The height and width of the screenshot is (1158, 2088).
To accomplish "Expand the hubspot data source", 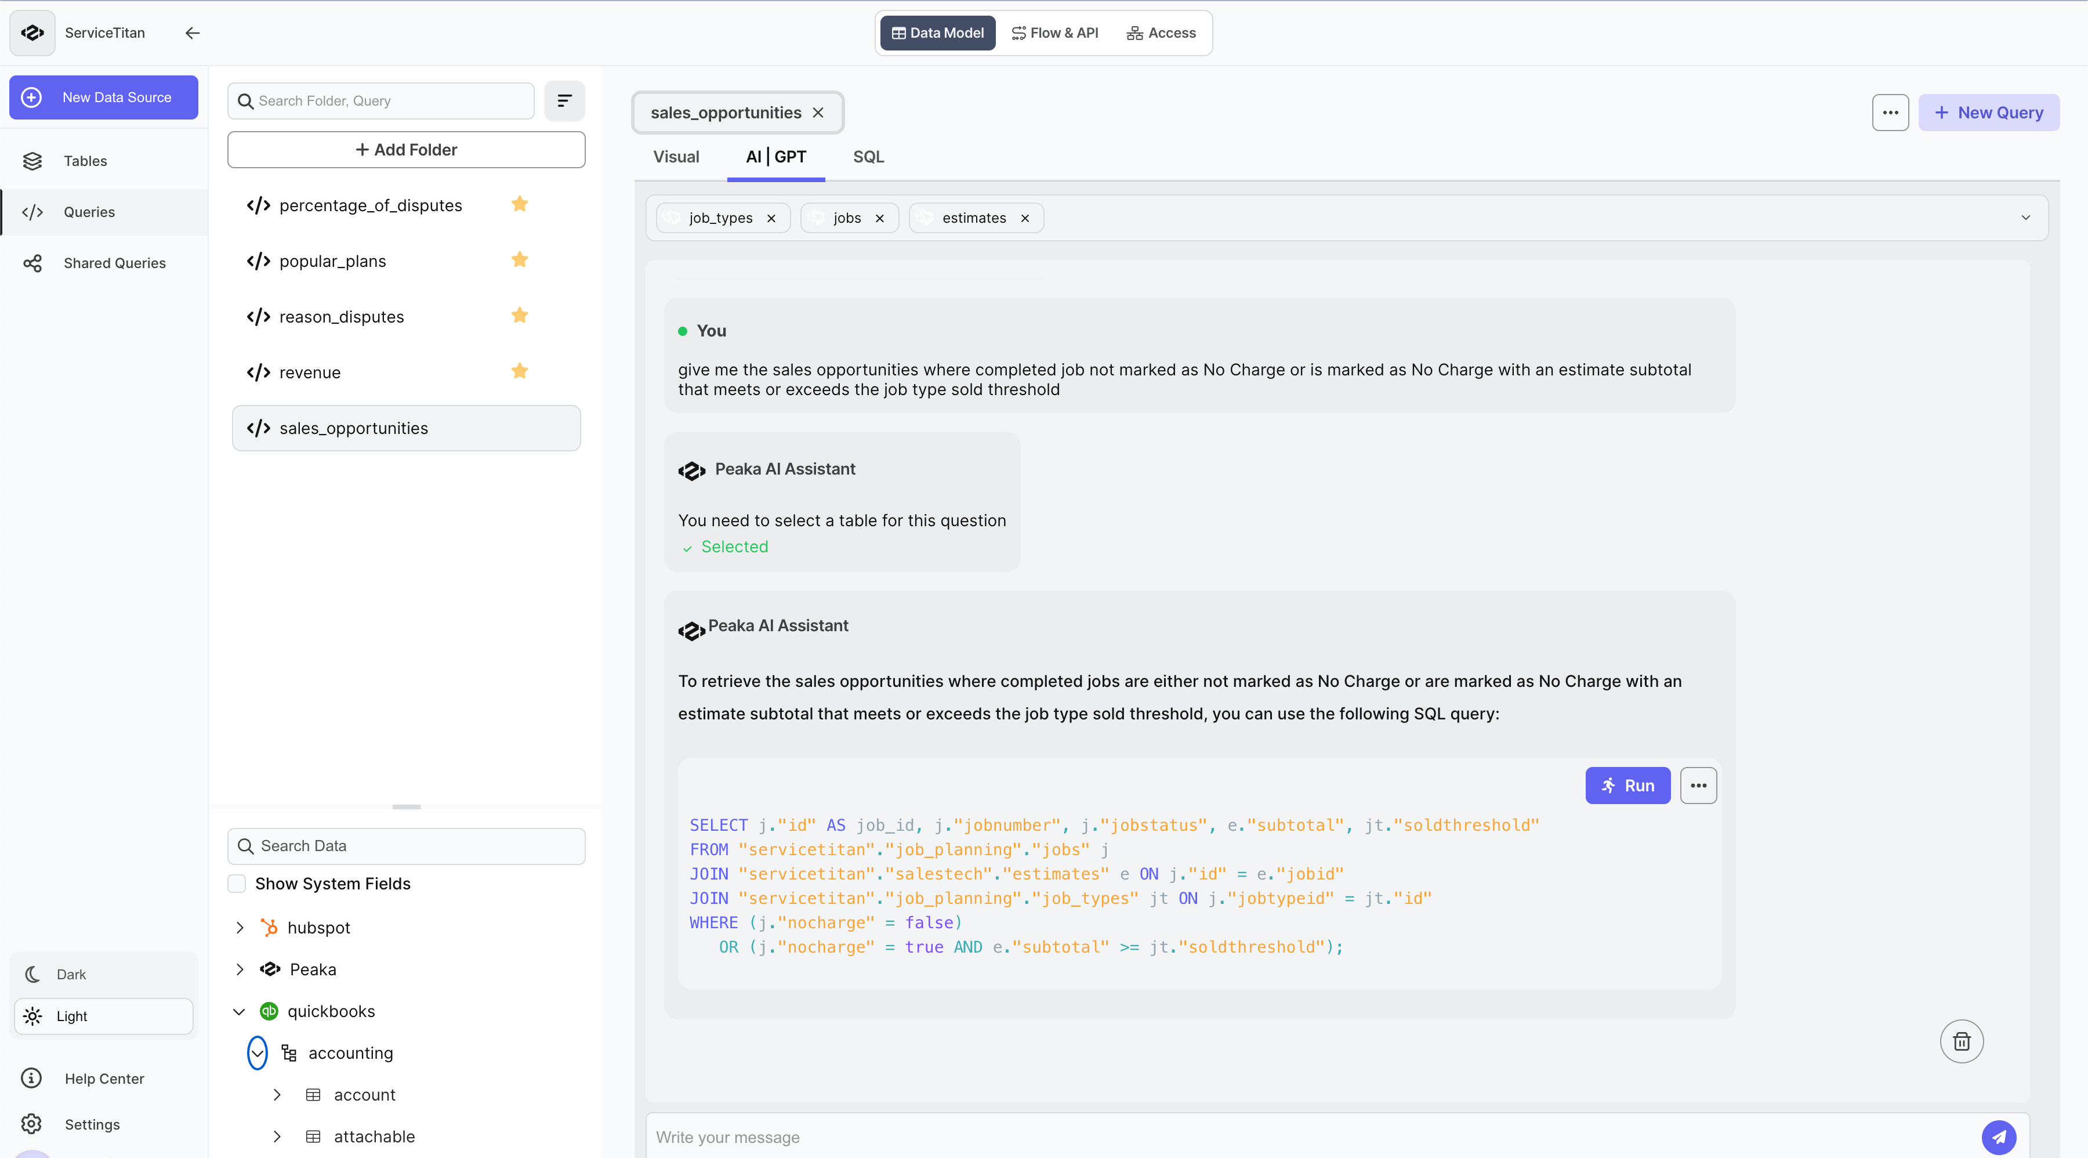I will 239,927.
